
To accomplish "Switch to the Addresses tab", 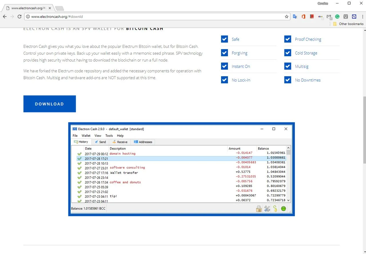I will [143, 142].
